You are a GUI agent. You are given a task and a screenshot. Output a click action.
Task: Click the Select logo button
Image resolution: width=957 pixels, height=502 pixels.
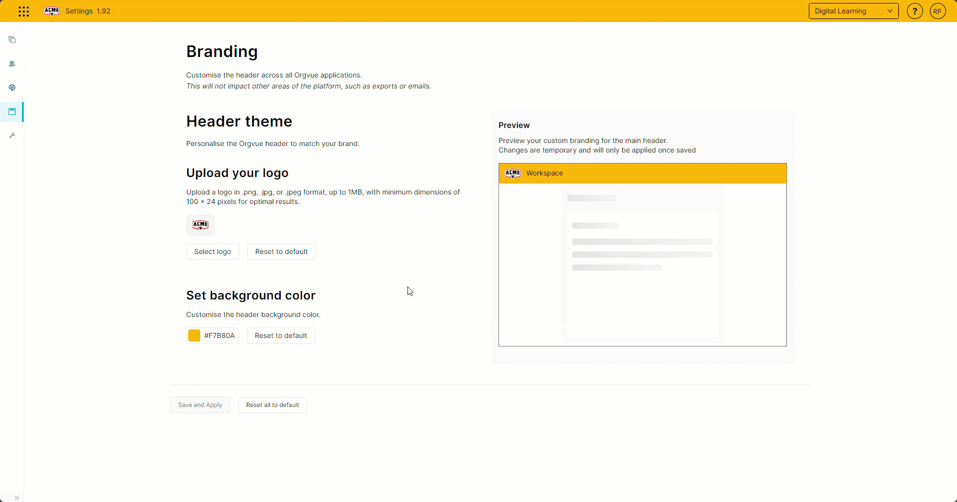coord(213,251)
